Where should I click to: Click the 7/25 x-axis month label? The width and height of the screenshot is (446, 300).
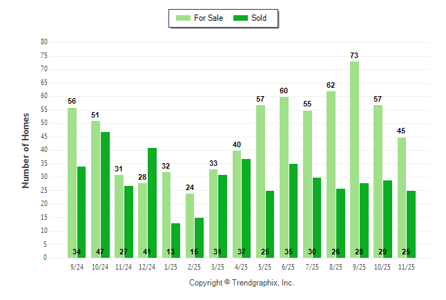tap(312, 266)
